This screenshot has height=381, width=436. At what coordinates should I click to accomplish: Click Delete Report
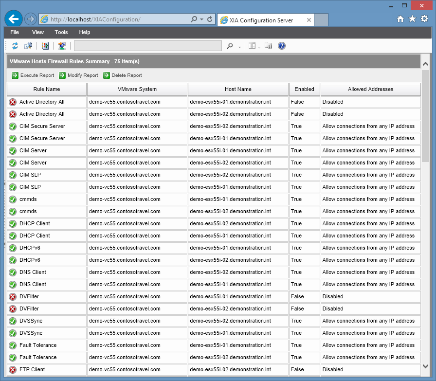pos(127,75)
